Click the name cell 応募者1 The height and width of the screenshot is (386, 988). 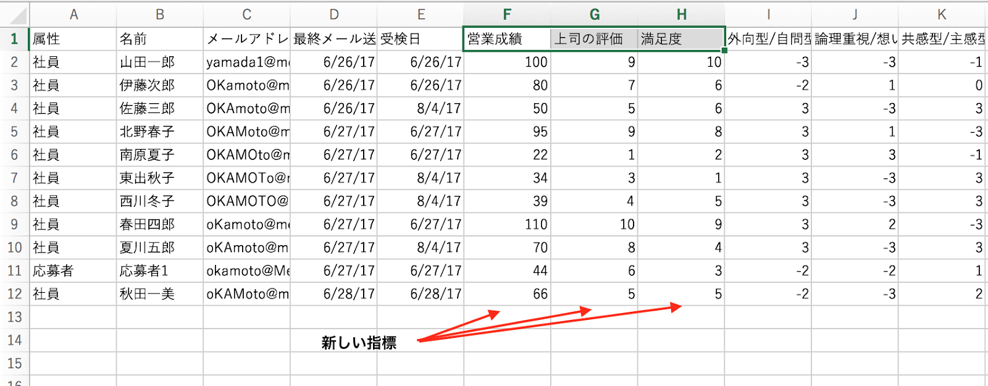(x=160, y=271)
